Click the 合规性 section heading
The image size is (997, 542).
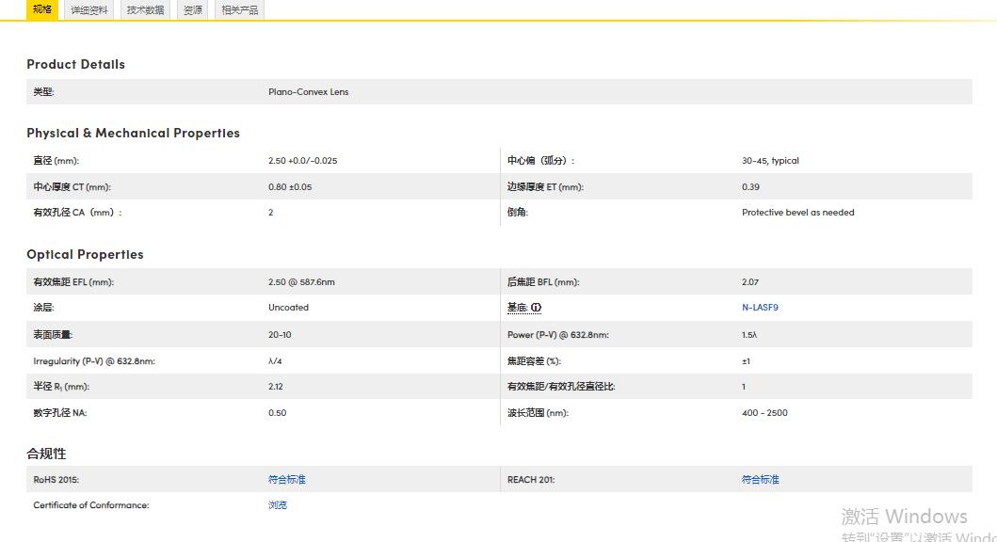46,454
